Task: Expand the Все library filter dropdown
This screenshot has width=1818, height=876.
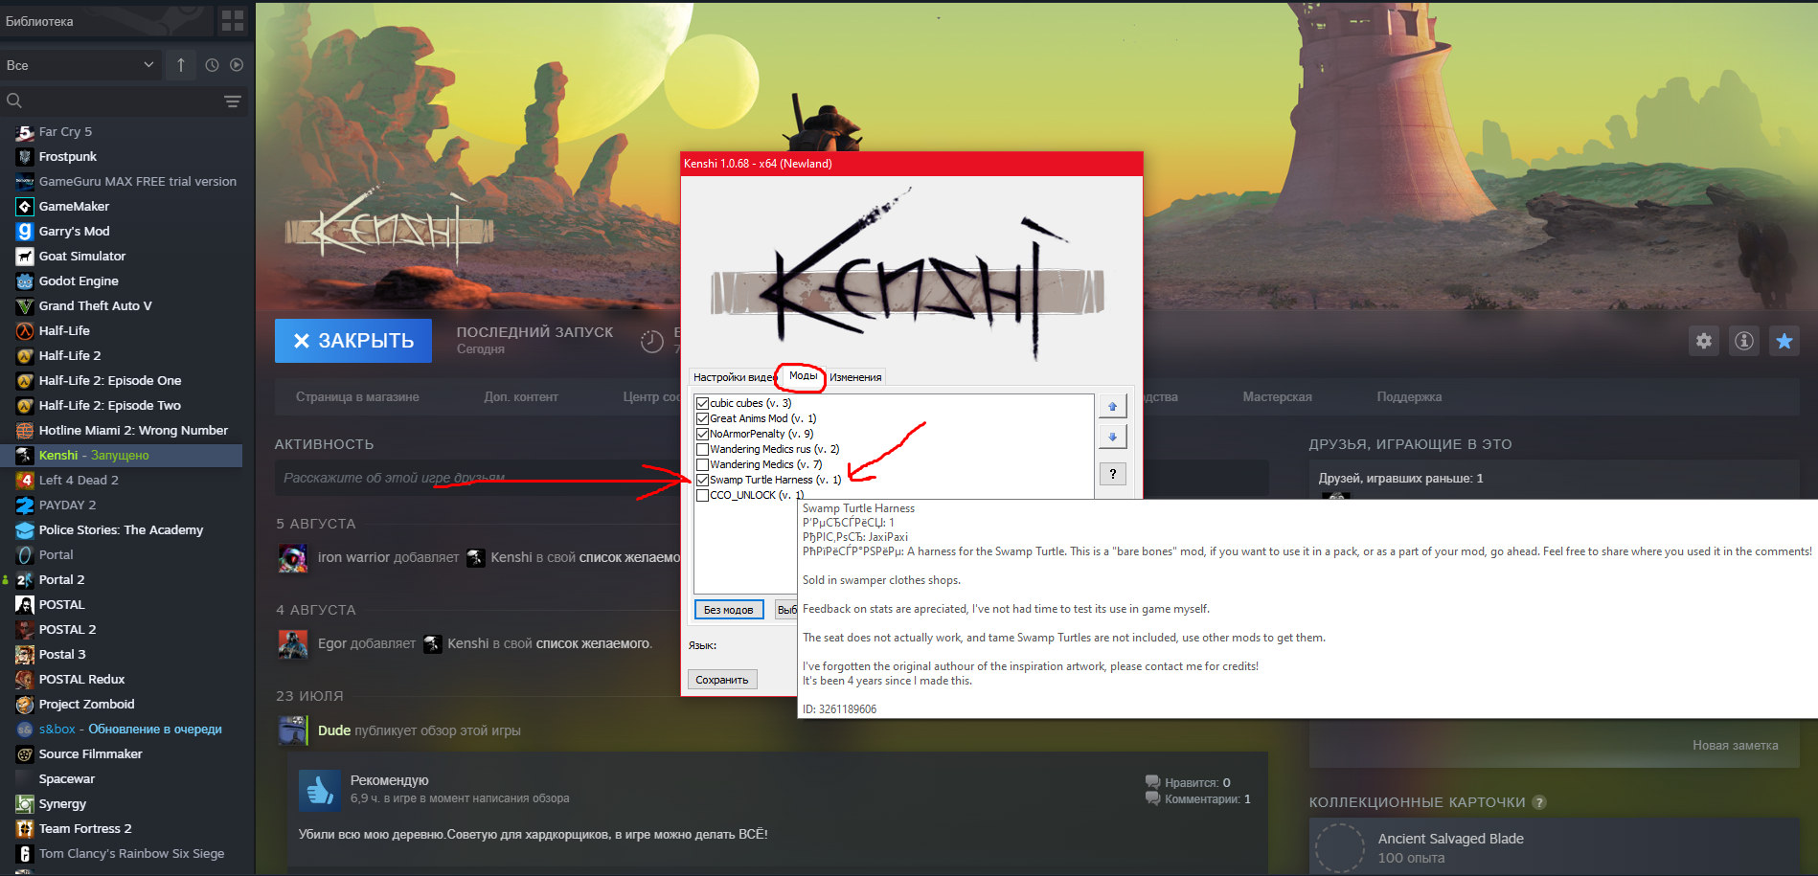Action: [80, 65]
